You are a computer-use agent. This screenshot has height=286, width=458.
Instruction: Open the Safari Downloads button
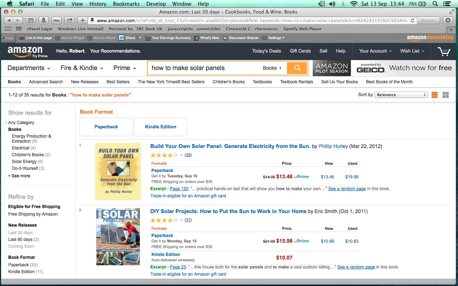coord(448,20)
